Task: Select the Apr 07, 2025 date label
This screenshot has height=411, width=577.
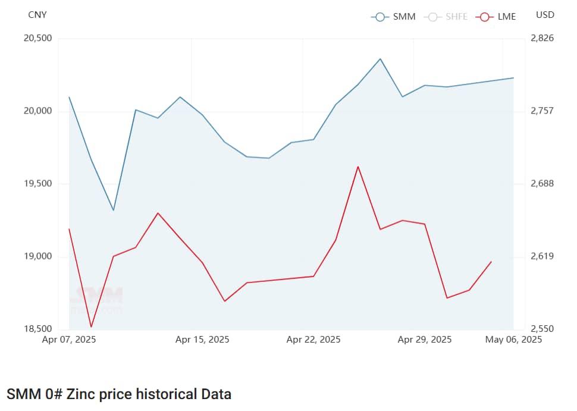Action: coord(69,340)
